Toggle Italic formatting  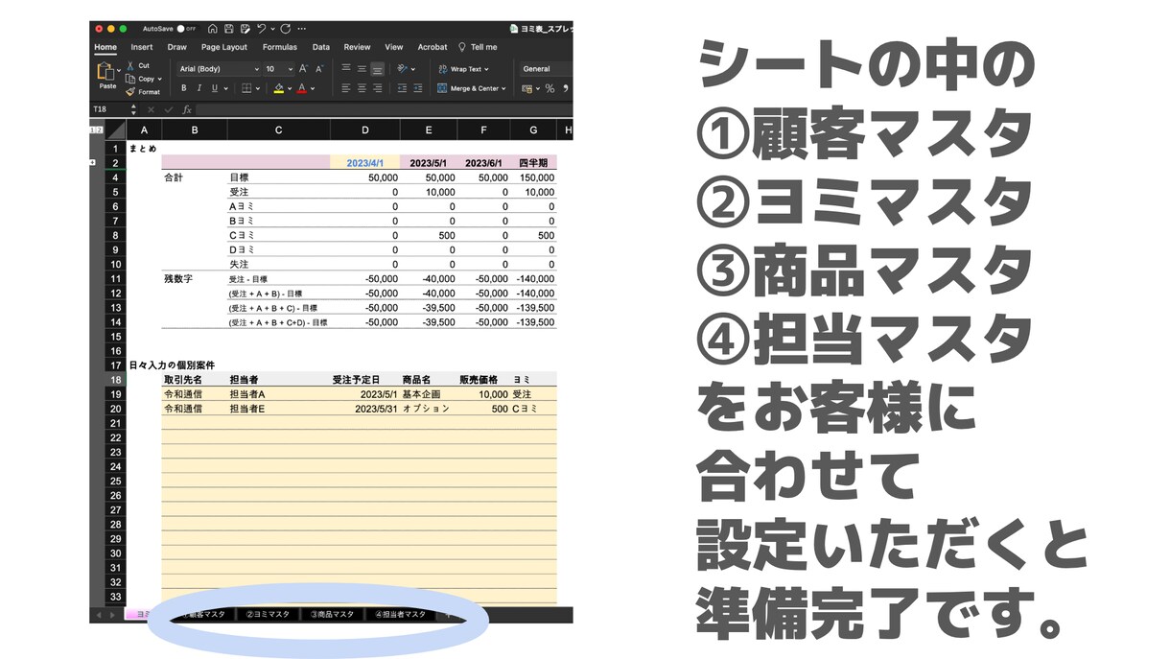[x=199, y=88]
